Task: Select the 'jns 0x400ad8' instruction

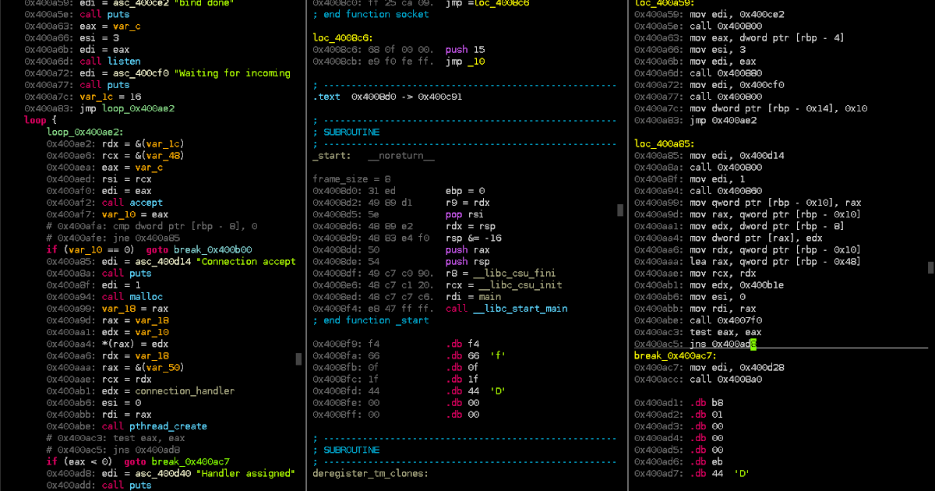Action: click(723, 344)
